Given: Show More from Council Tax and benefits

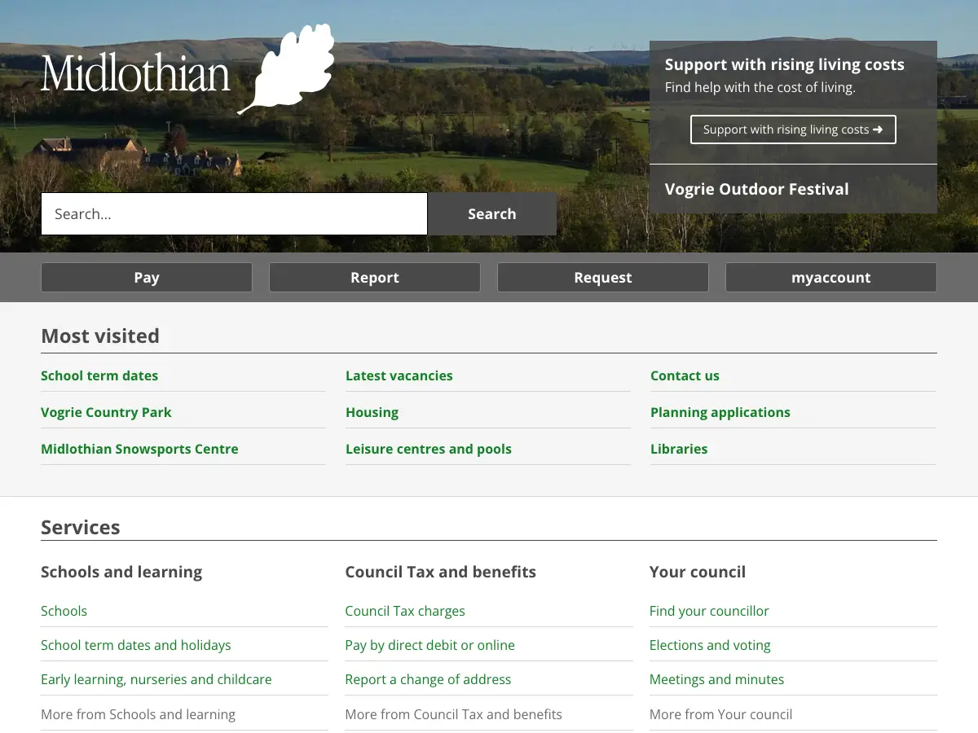Looking at the screenshot, I should click(453, 714).
